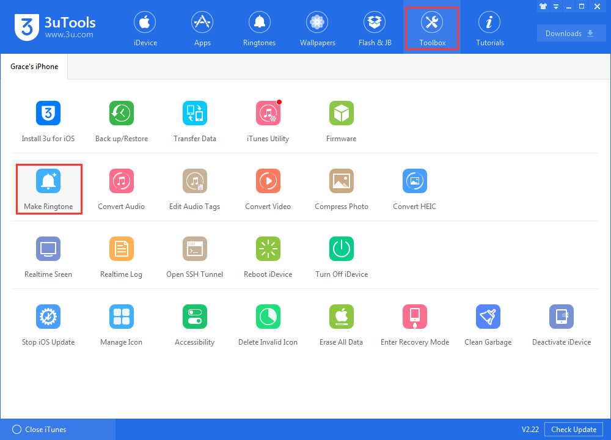
Task: Open Manage Icon tool
Action: click(x=122, y=325)
